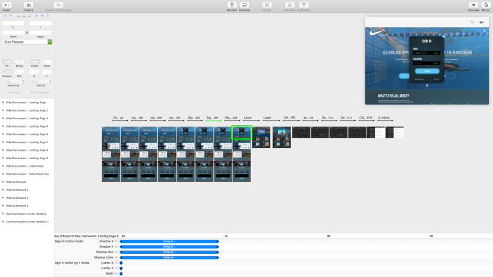Open the Insert menu button
This screenshot has height=277, width=493.
point(7,5)
